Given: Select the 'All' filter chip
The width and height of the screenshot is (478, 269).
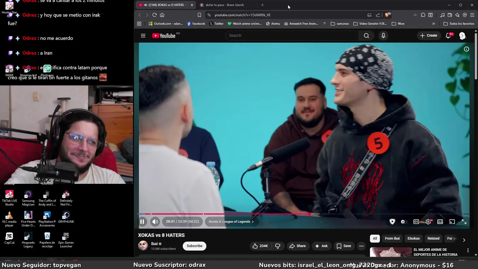Looking at the screenshot, I should [375, 238].
